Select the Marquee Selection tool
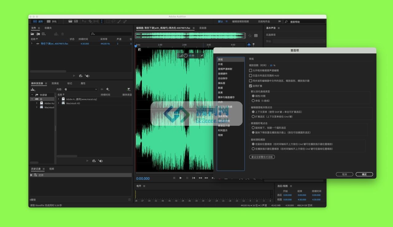The image size is (393, 227). click(x=108, y=21)
